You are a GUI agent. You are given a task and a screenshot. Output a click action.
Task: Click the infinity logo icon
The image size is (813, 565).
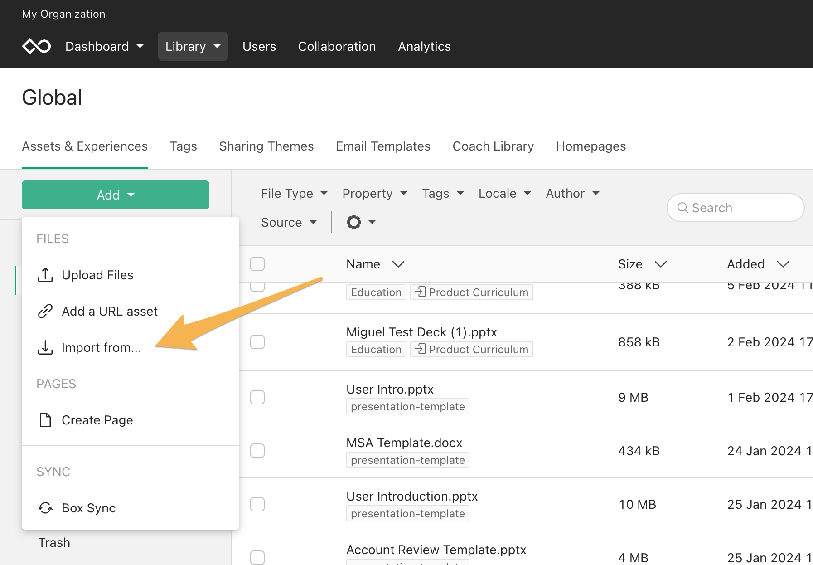36,46
